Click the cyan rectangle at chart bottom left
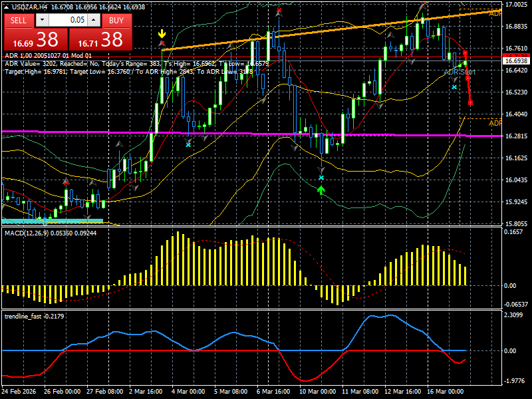Screen dimensions: 532x399 pos(53,221)
